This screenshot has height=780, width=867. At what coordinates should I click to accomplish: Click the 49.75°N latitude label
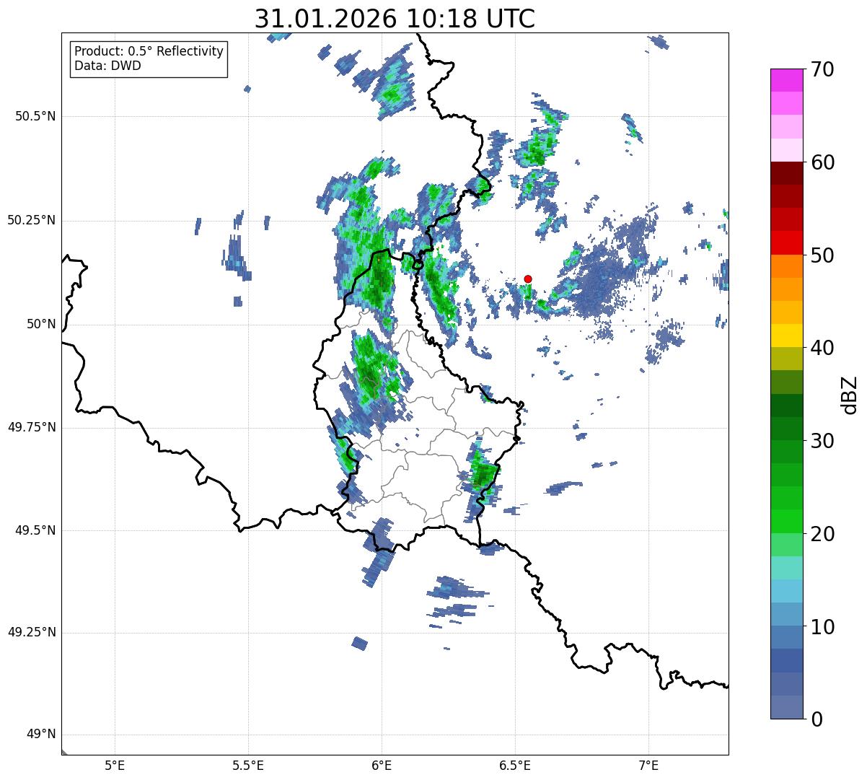click(x=32, y=427)
